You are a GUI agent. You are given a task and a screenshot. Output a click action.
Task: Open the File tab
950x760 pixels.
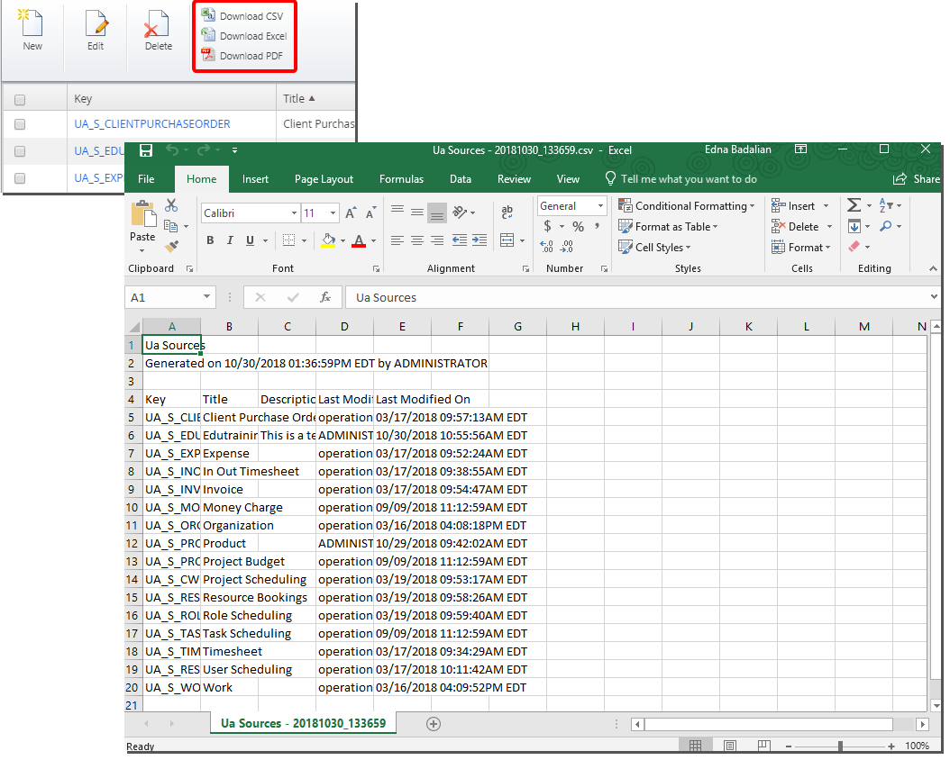pos(146,179)
